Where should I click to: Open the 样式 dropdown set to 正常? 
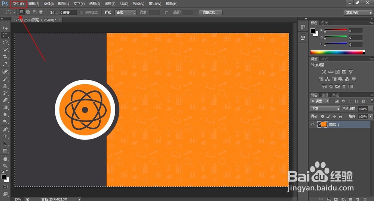coord(125,12)
